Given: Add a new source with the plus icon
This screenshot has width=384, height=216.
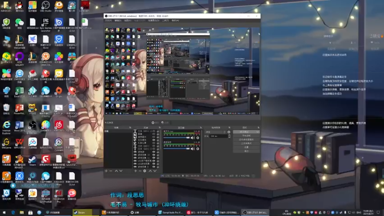Looking at the screenshot, I should pos(135,171).
